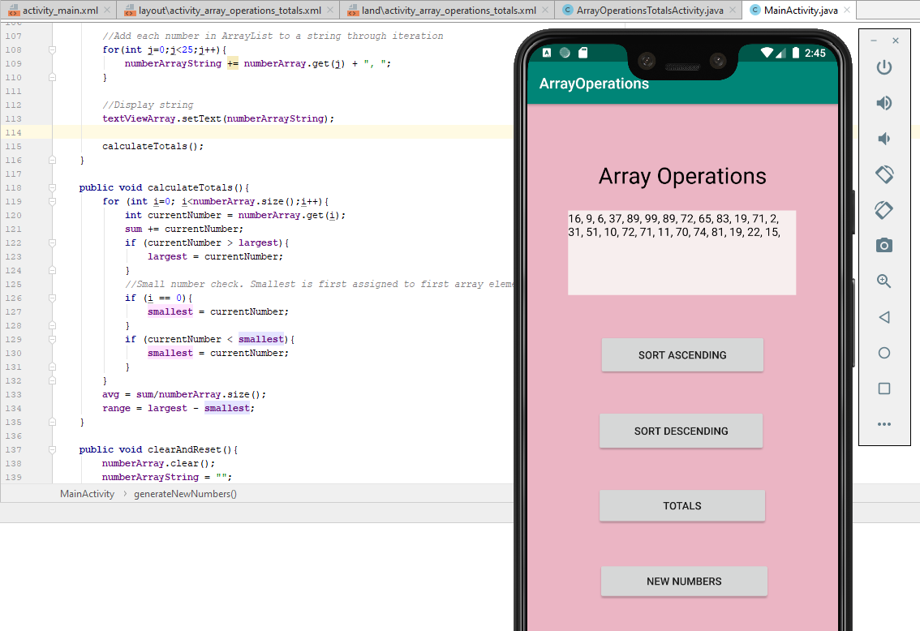
Task: Tap the SORT ASCENDING button
Action: coord(682,354)
